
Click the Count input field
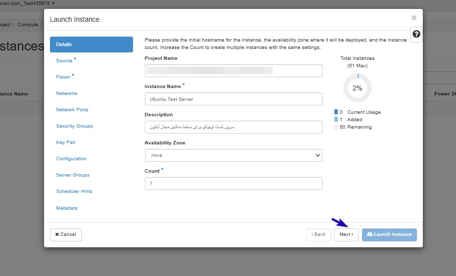tap(233, 184)
